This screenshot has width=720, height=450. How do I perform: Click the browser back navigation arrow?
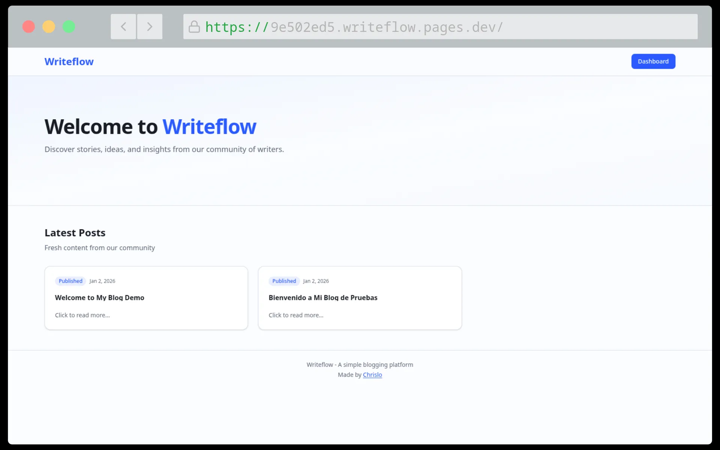pos(123,27)
